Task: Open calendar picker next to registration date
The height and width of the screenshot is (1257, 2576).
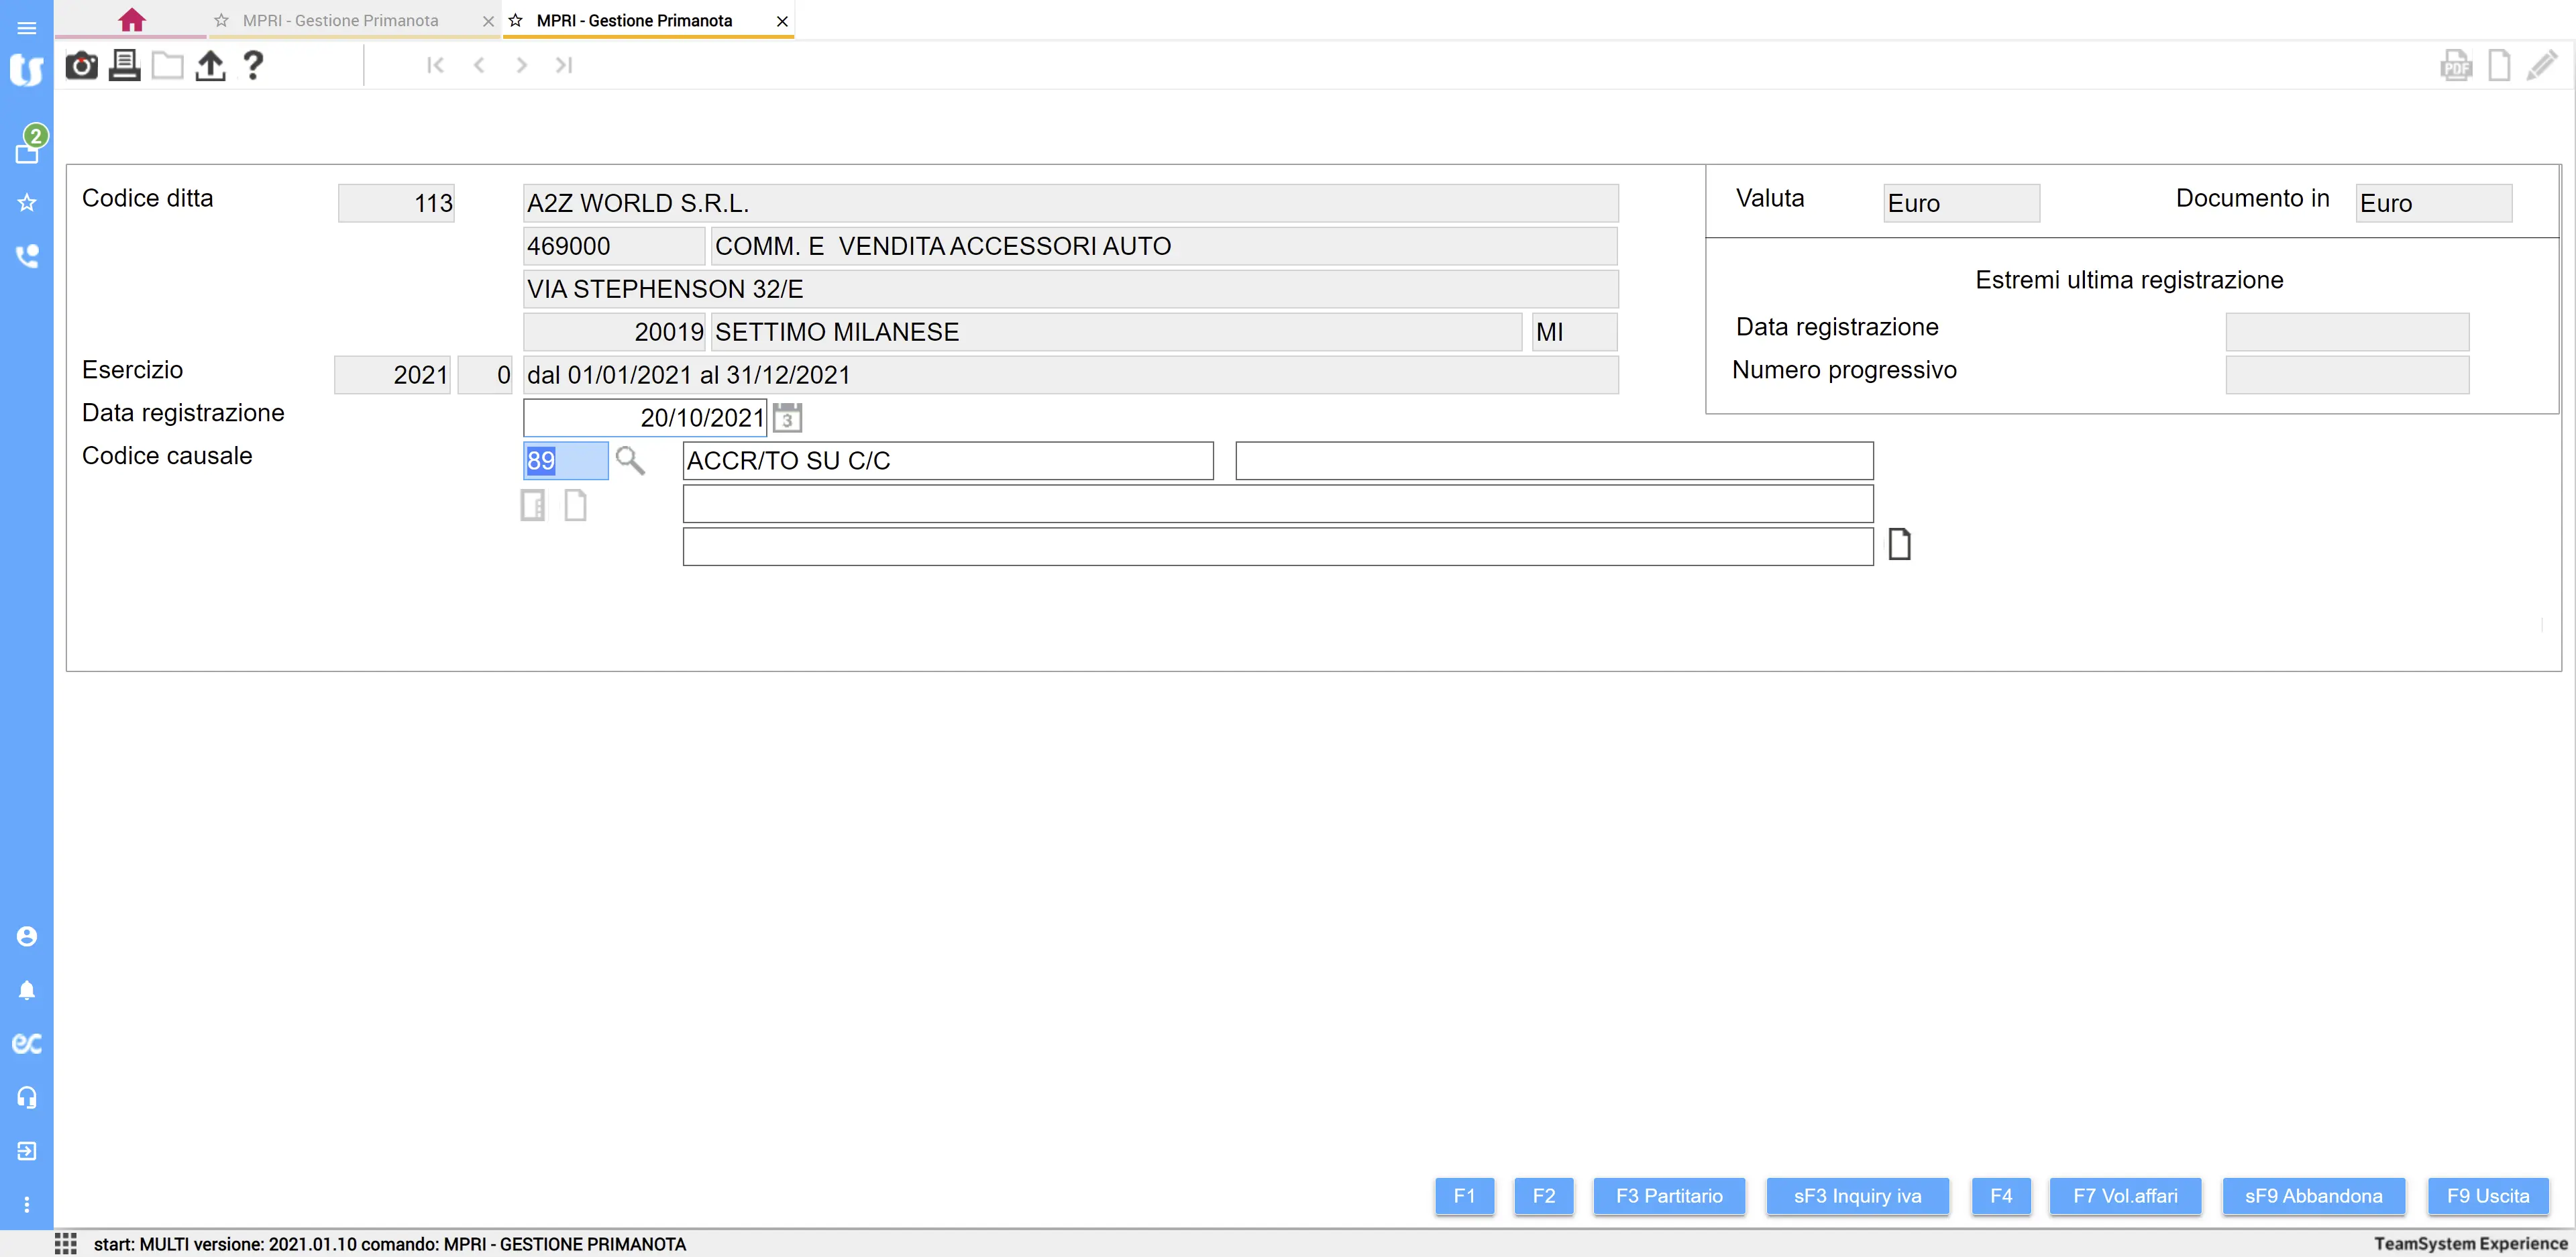Action: (787, 418)
